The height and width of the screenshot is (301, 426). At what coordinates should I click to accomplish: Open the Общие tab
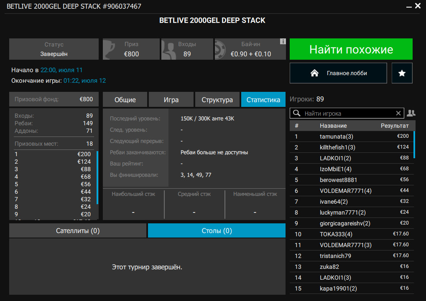pos(125,100)
